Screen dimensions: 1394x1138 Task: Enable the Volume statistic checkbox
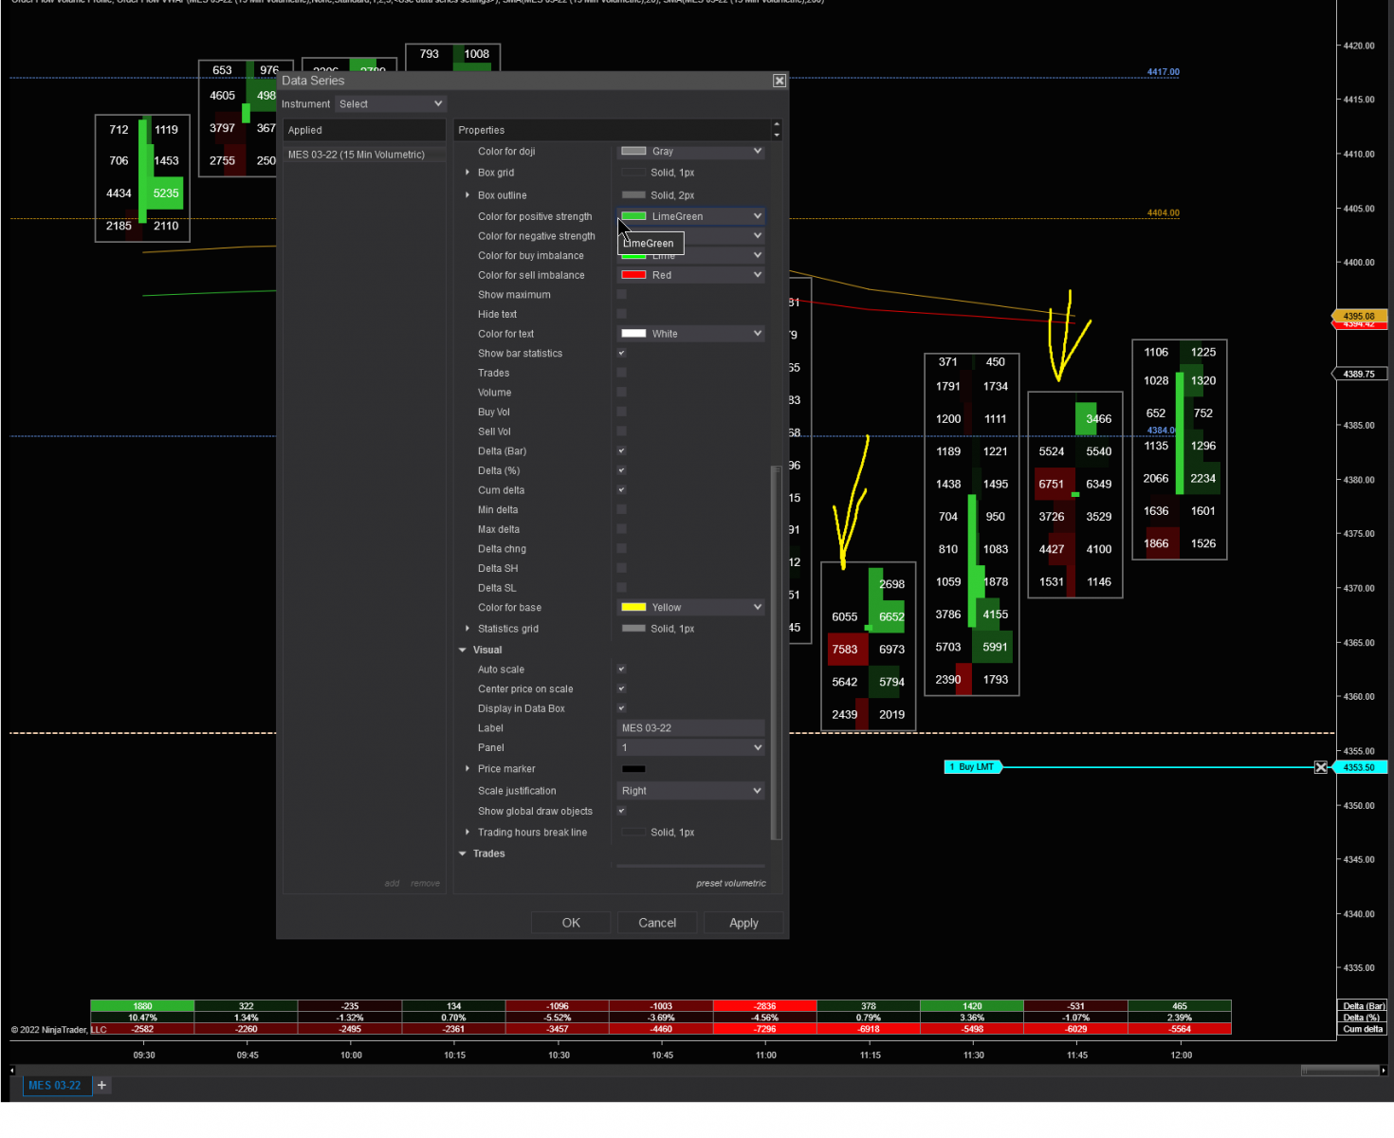click(622, 393)
